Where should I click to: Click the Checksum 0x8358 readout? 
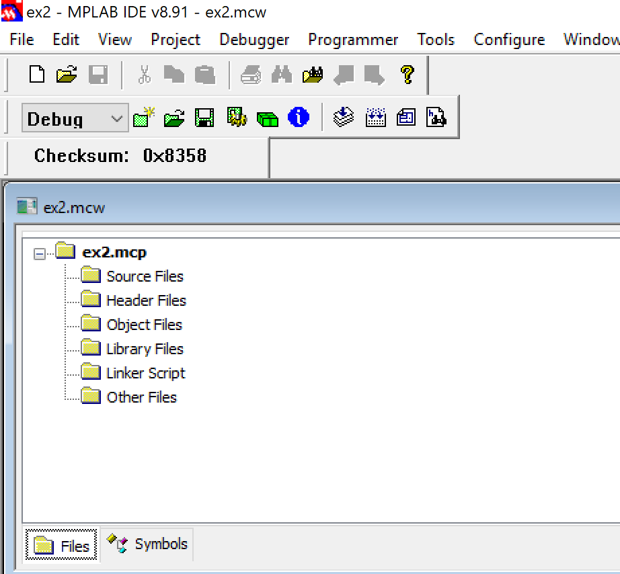(x=120, y=156)
